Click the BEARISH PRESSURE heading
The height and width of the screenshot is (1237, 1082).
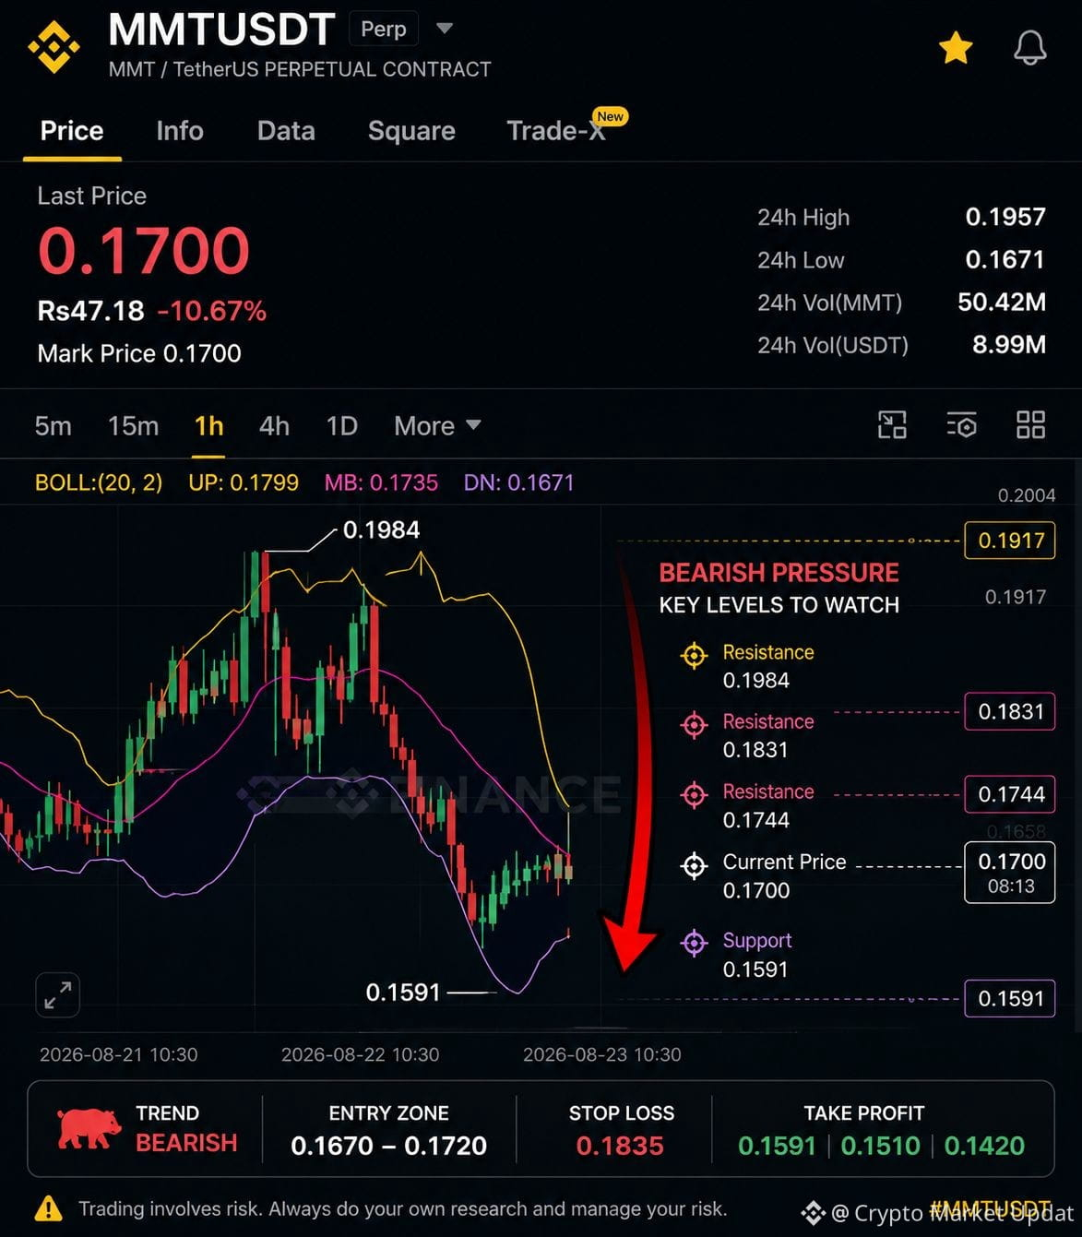(x=779, y=573)
